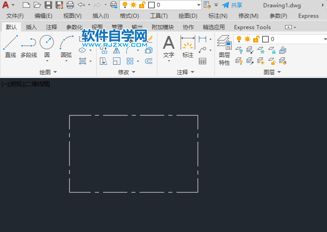Toggle layer freeze sun icon in ribbon
The image size is (327, 232).
pos(247,39)
